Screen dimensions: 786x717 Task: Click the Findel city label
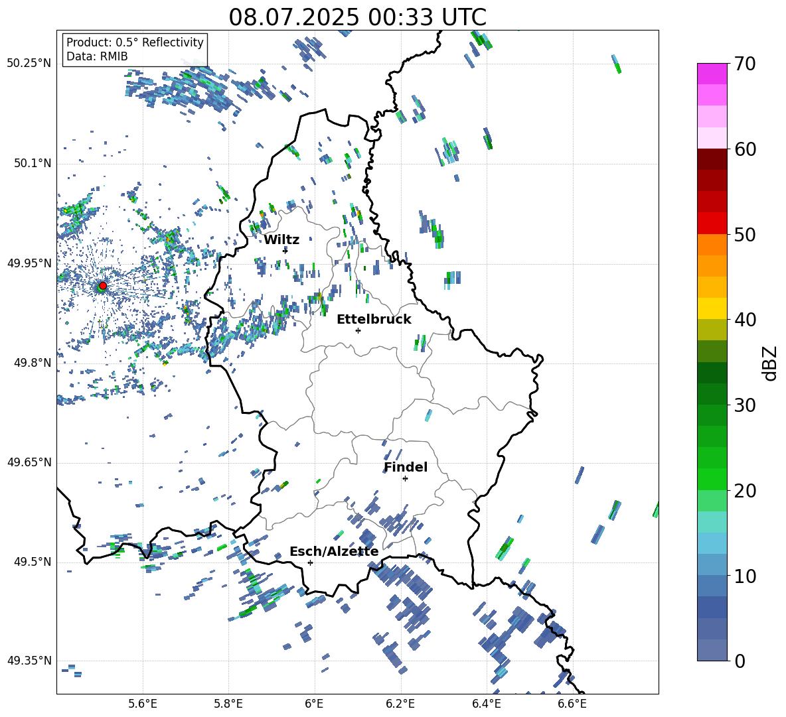406,467
